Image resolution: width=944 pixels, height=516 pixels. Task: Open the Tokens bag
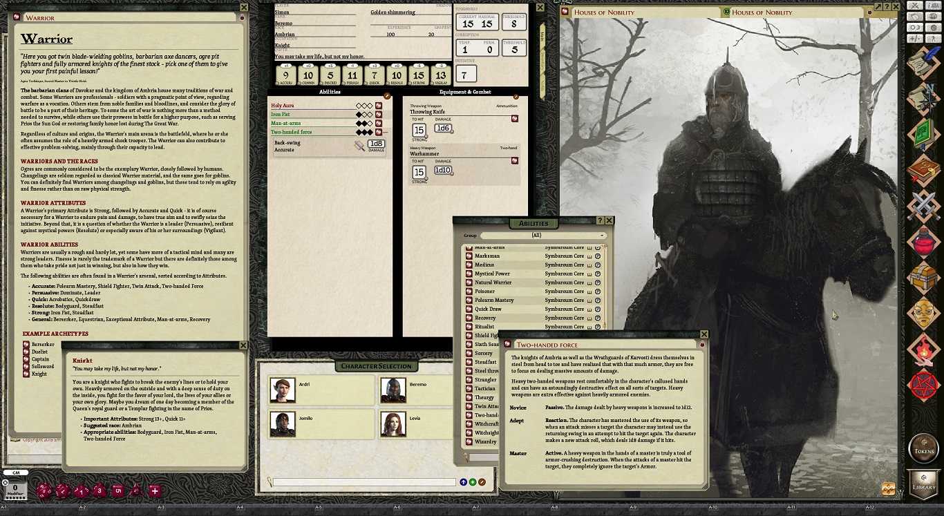926,448
